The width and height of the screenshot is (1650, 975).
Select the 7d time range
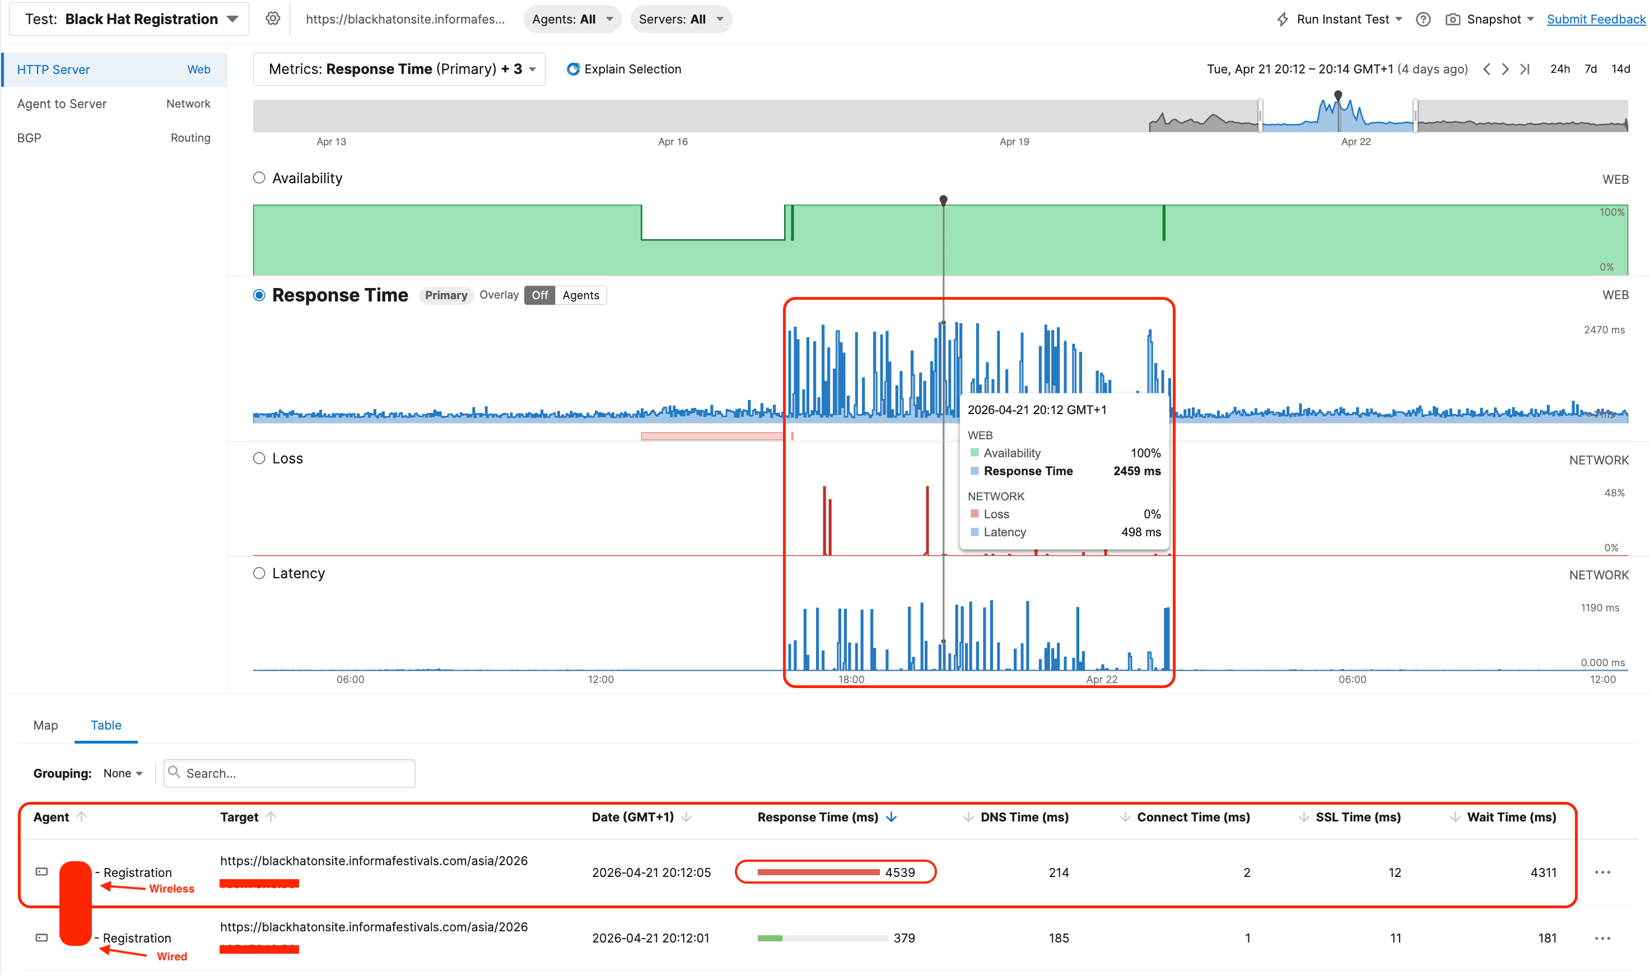1590,69
